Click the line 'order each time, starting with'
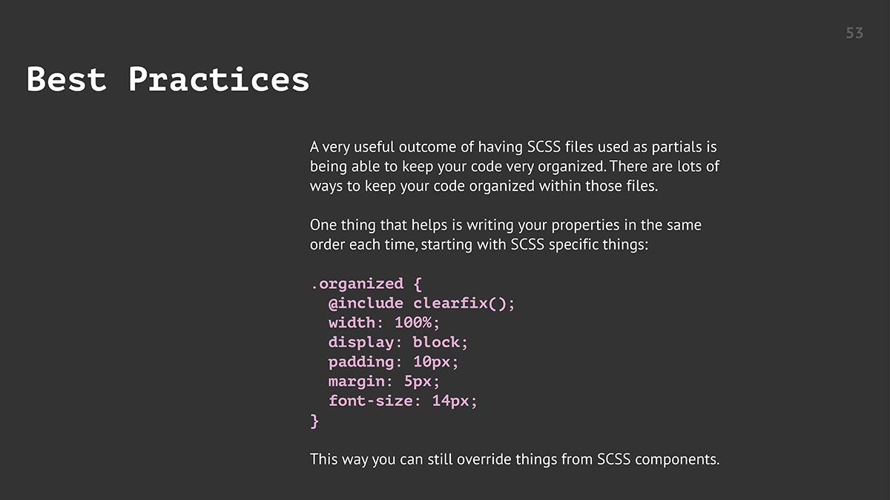The height and width of the screenshot is (500, 890). [479, 244]
